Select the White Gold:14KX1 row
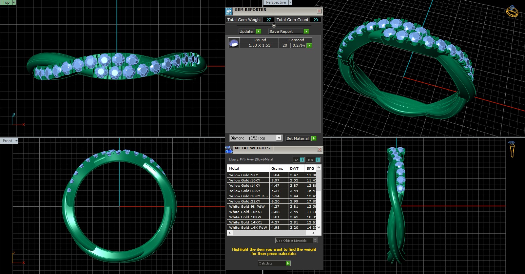The image size is (525, 274). [x=272, y=222]
